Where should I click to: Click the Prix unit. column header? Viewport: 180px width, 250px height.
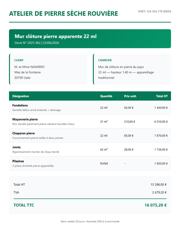(130, 96)
